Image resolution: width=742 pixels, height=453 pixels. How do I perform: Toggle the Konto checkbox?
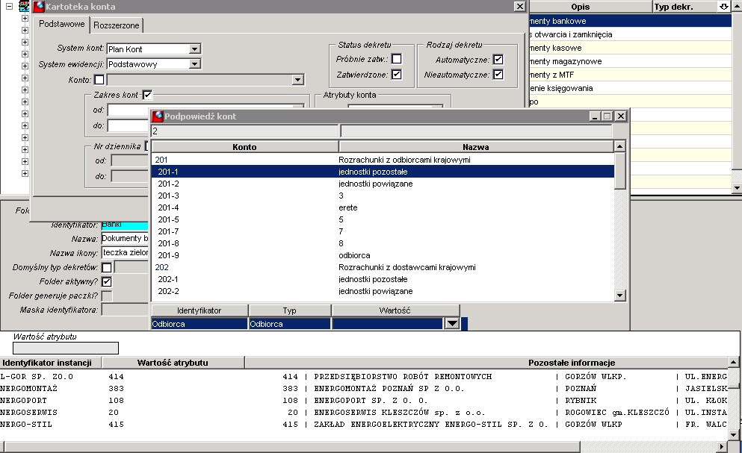tap(99, 80)
